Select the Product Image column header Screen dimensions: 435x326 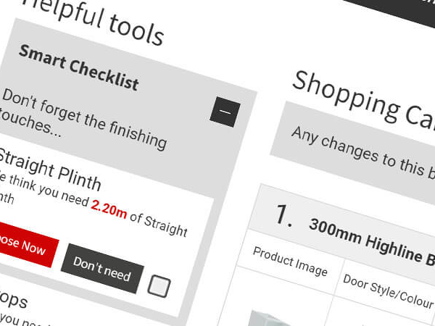[x=290, y=261]
